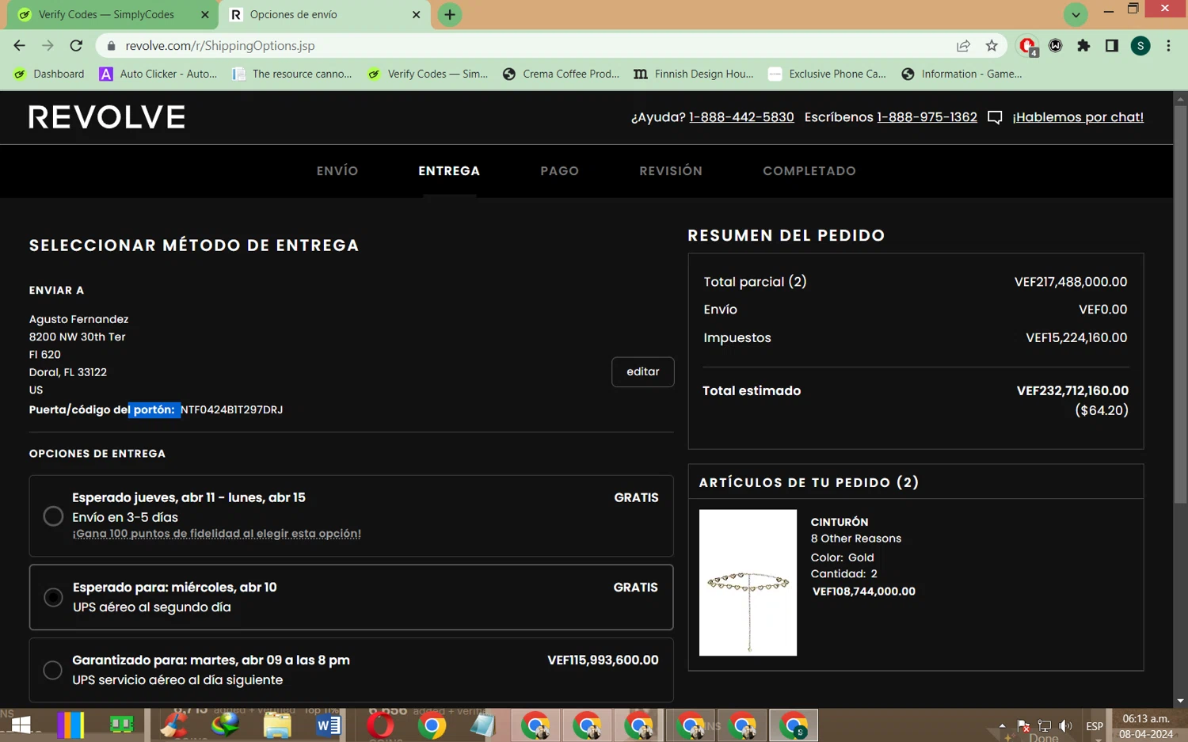Viewport: 1188px width, 742px height.
Task: Click the scrollbar down arrow
Action: [1180, 701]
